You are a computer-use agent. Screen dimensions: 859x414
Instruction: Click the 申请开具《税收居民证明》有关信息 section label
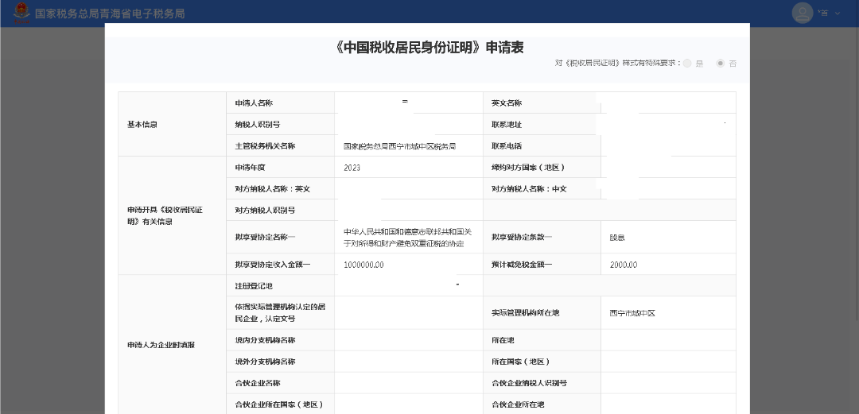click(165, 216)
